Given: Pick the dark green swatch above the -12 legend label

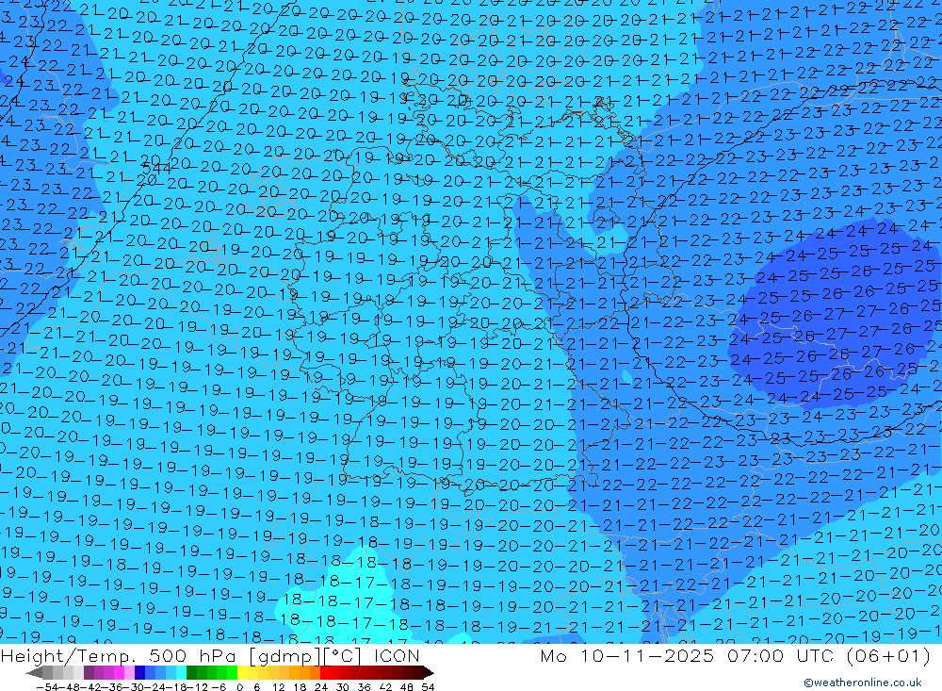Looking at the screenshot, I should [191, 673].
